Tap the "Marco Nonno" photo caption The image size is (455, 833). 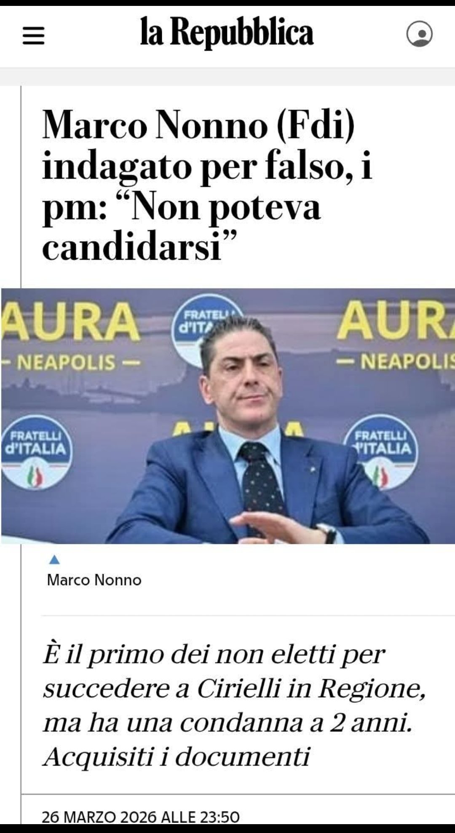tap(94, 580)
